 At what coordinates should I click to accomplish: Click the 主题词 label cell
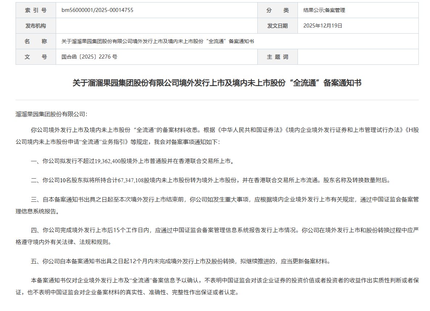278,57
